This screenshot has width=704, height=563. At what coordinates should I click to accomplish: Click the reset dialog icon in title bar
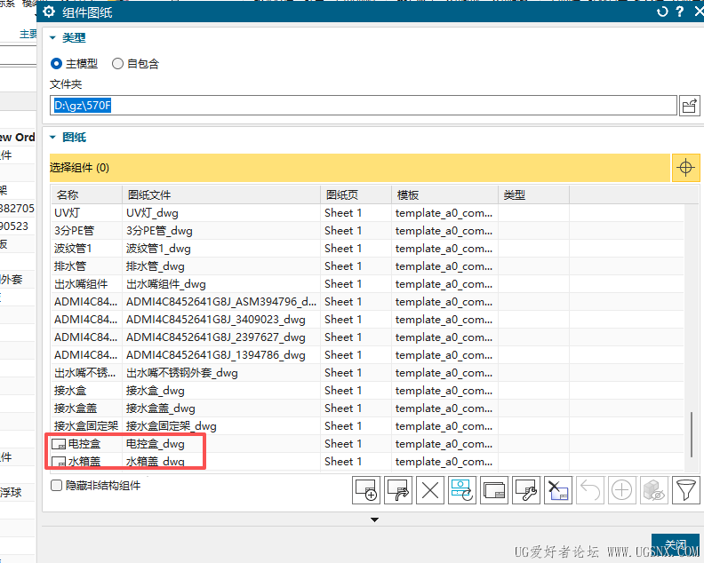[x=662, y=12]
